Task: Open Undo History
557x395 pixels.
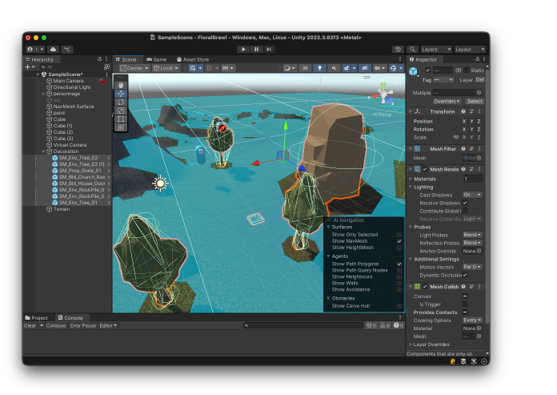Action: click(398, 49)
